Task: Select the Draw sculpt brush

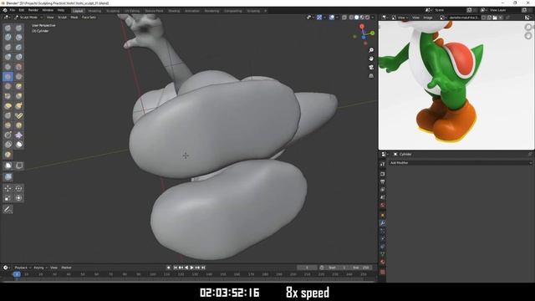Action: 8,28
